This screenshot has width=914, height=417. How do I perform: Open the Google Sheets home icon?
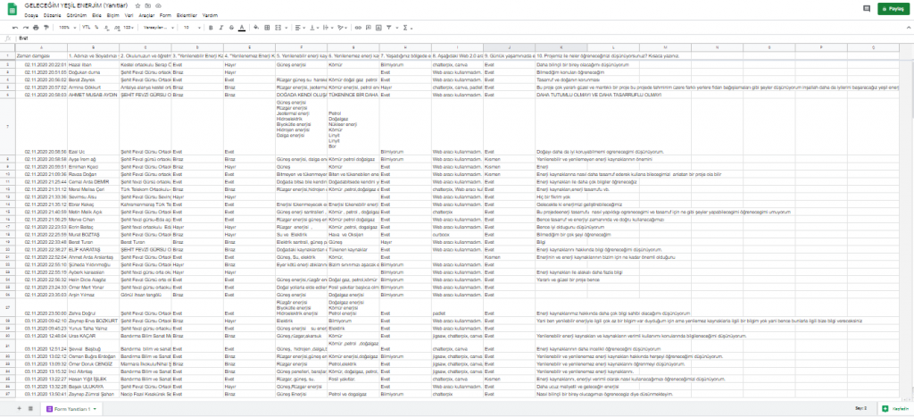pos(10,8)
